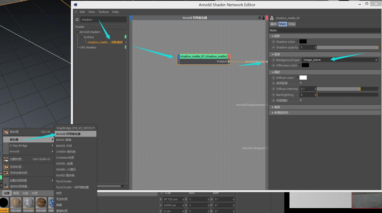
Task: Click the 保存材质预置 save preset icon
Action: (x=6, y=186)
